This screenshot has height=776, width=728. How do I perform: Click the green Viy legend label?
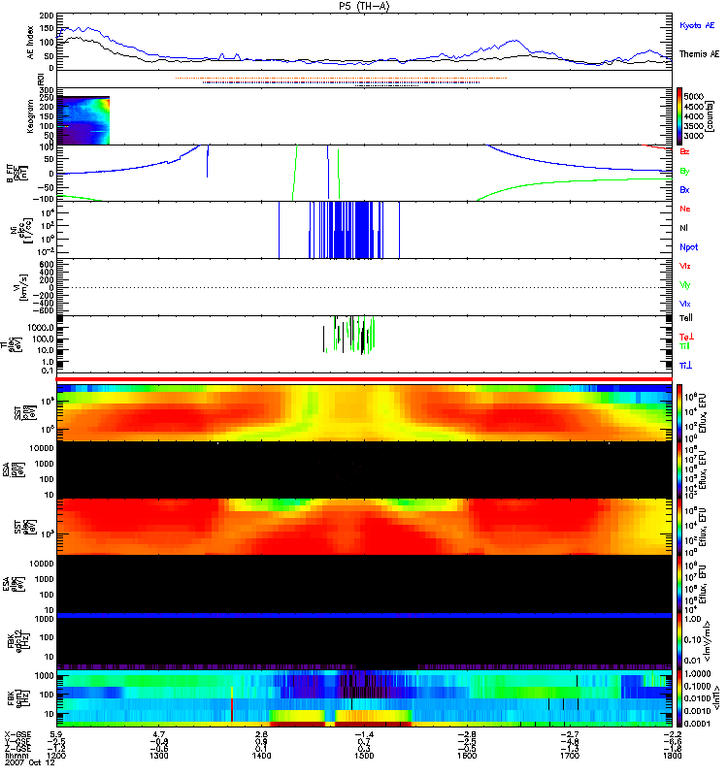tap(684, 285)
